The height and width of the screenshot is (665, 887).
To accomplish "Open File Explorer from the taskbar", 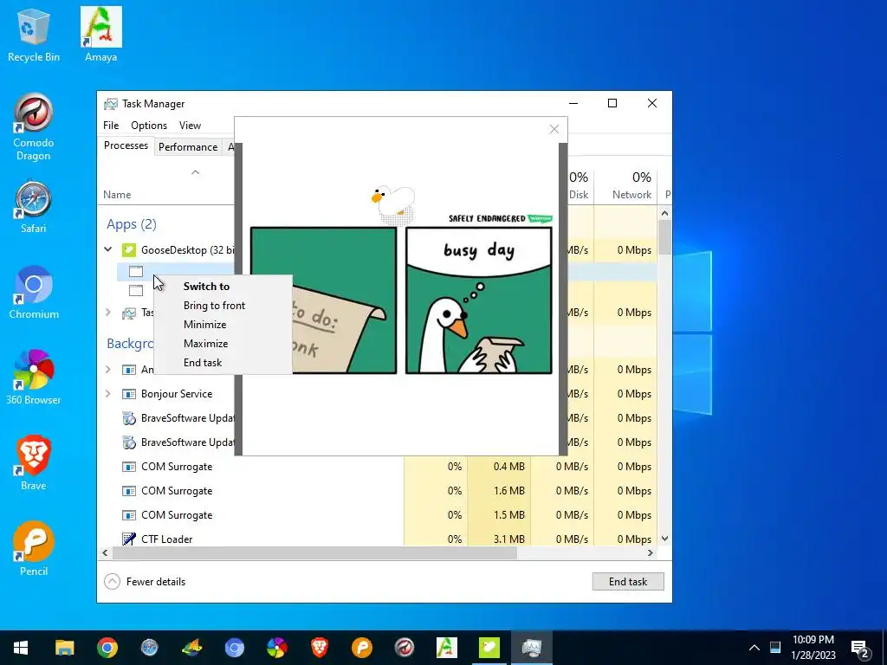I will coord(64,648).
